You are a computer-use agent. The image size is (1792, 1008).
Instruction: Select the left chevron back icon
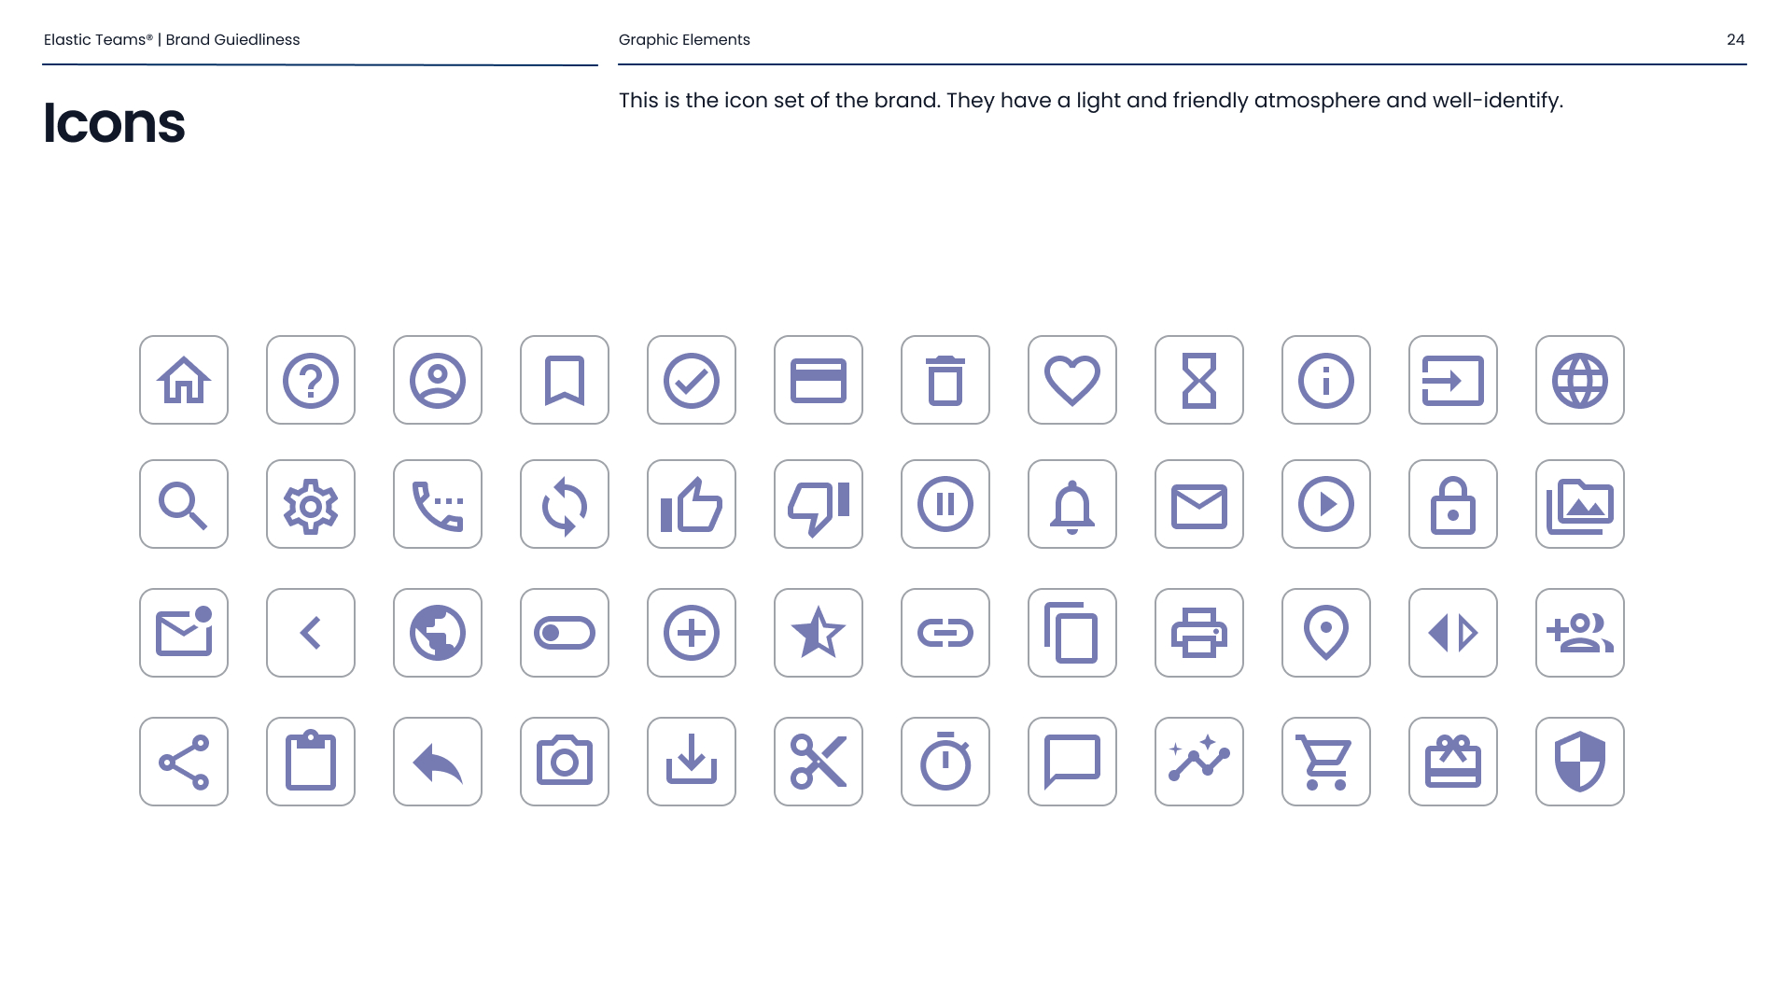[x=311, y=633]
